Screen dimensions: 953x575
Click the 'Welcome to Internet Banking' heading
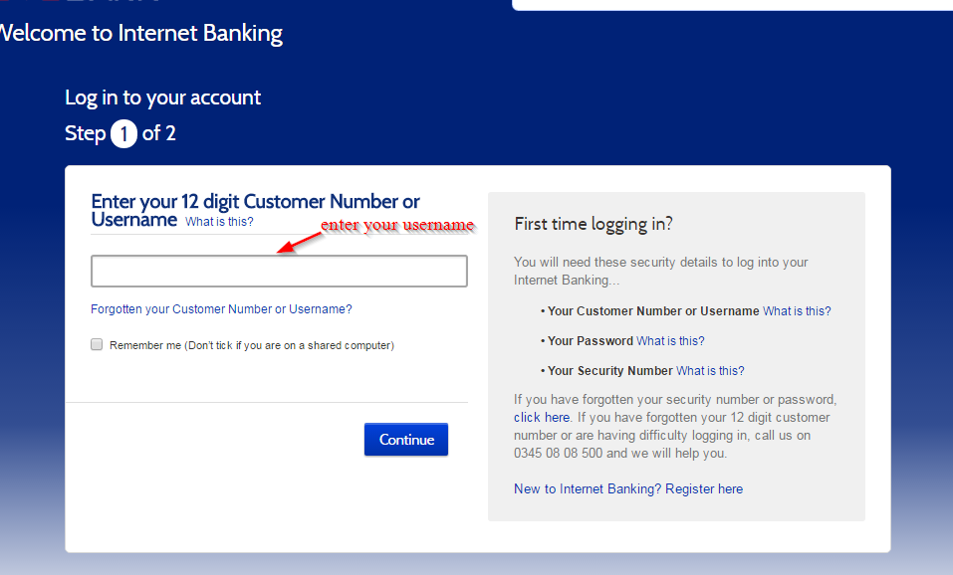[141, 33]
